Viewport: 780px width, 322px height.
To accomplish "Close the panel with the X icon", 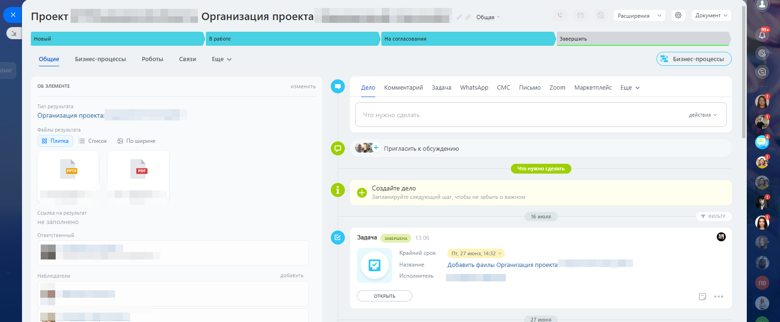I will (13, 15).
